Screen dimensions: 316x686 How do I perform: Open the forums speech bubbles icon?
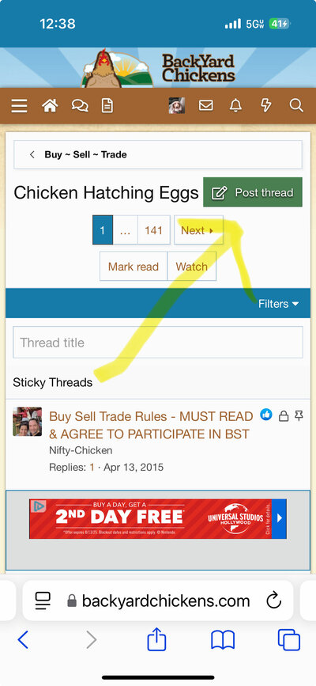point(80,105)
